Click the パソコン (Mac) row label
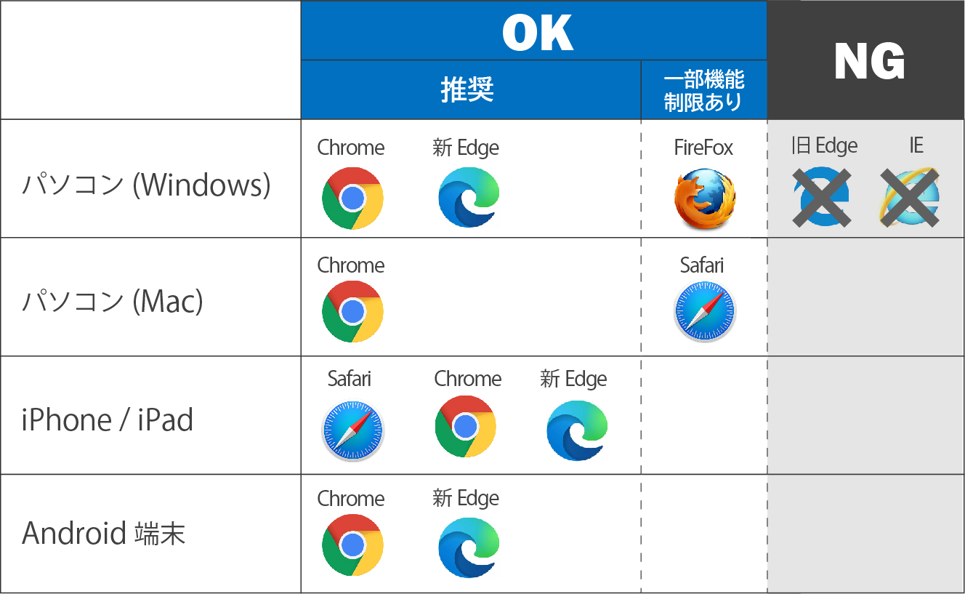The width and height of the screenshot is (965, 594). tap(113, 300)
